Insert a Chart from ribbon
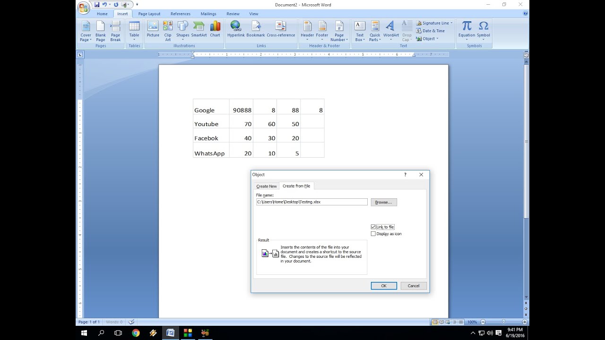 click(215, 29)
